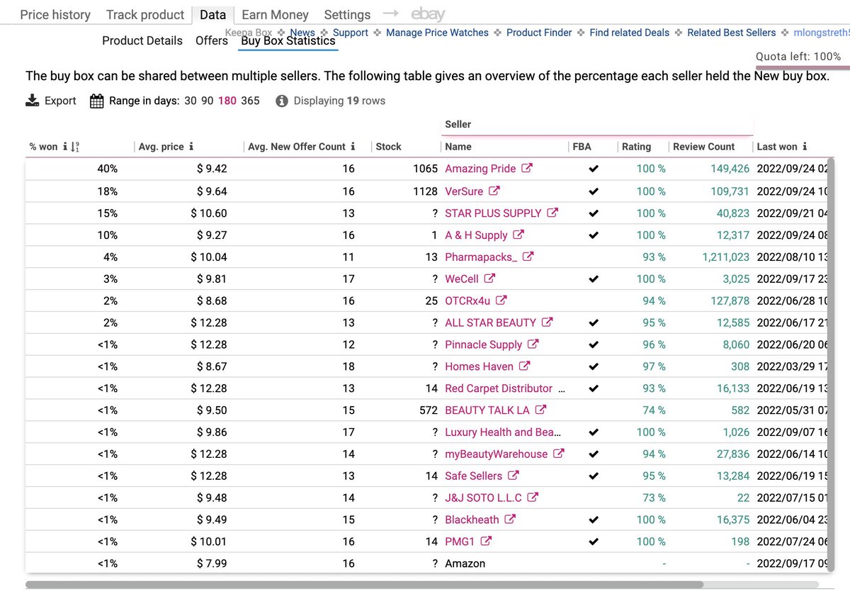This screenshot has height=601, width=850.
Task: Click the horizontal scrollbar below the table
Action: pos(364,585)
